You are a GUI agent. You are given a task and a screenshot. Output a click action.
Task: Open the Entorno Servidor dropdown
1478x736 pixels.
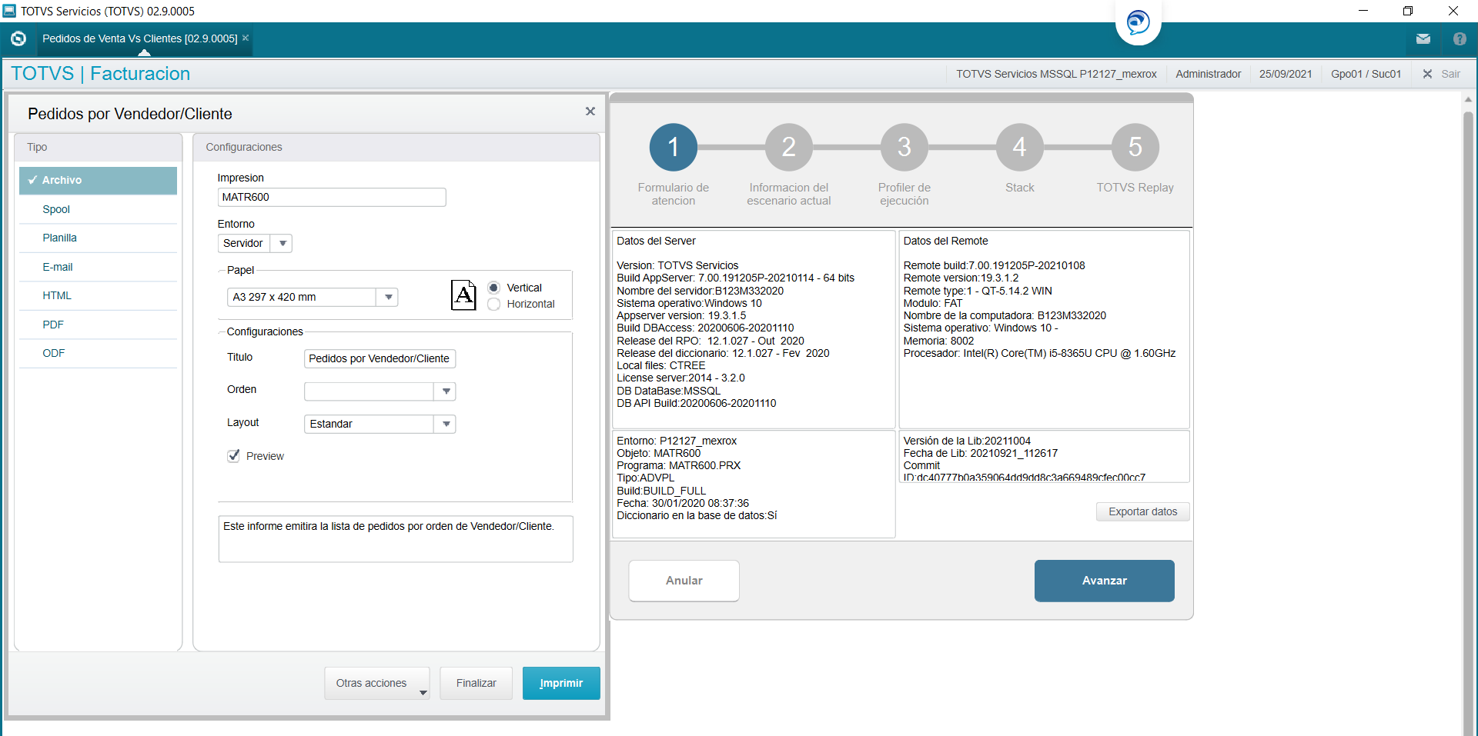pos(283,243)
